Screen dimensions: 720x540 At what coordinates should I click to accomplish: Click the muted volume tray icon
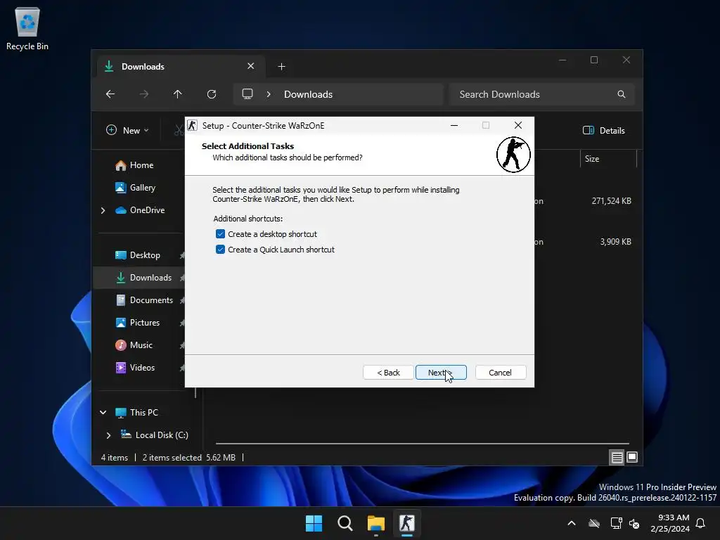[x=634, y=523]
